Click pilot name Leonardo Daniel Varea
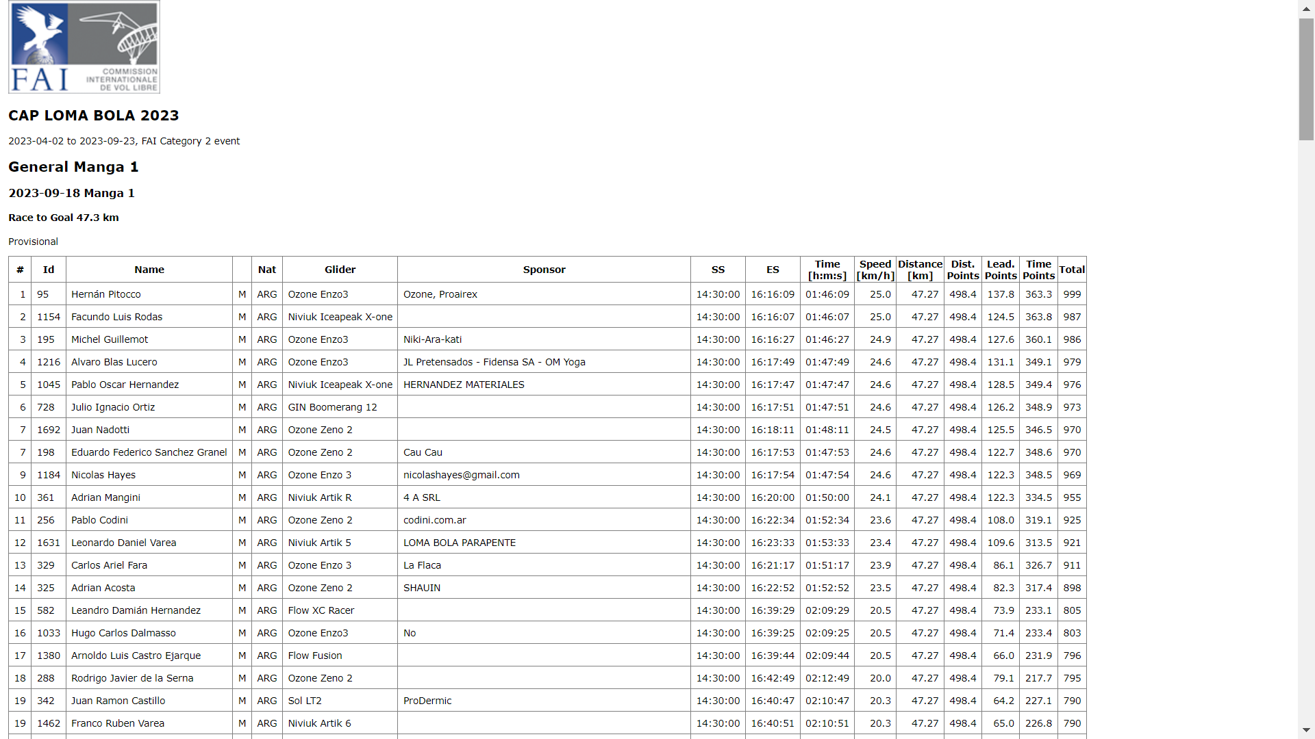The image size is (1315, 739). [124, 543]
